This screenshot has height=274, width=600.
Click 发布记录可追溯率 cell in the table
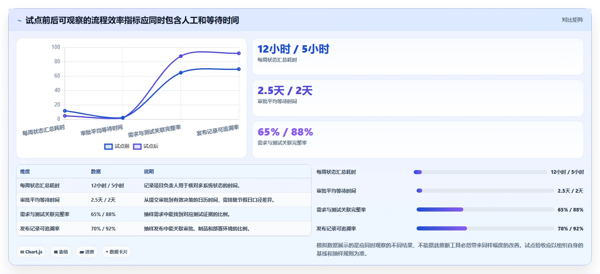pos(39,229)
